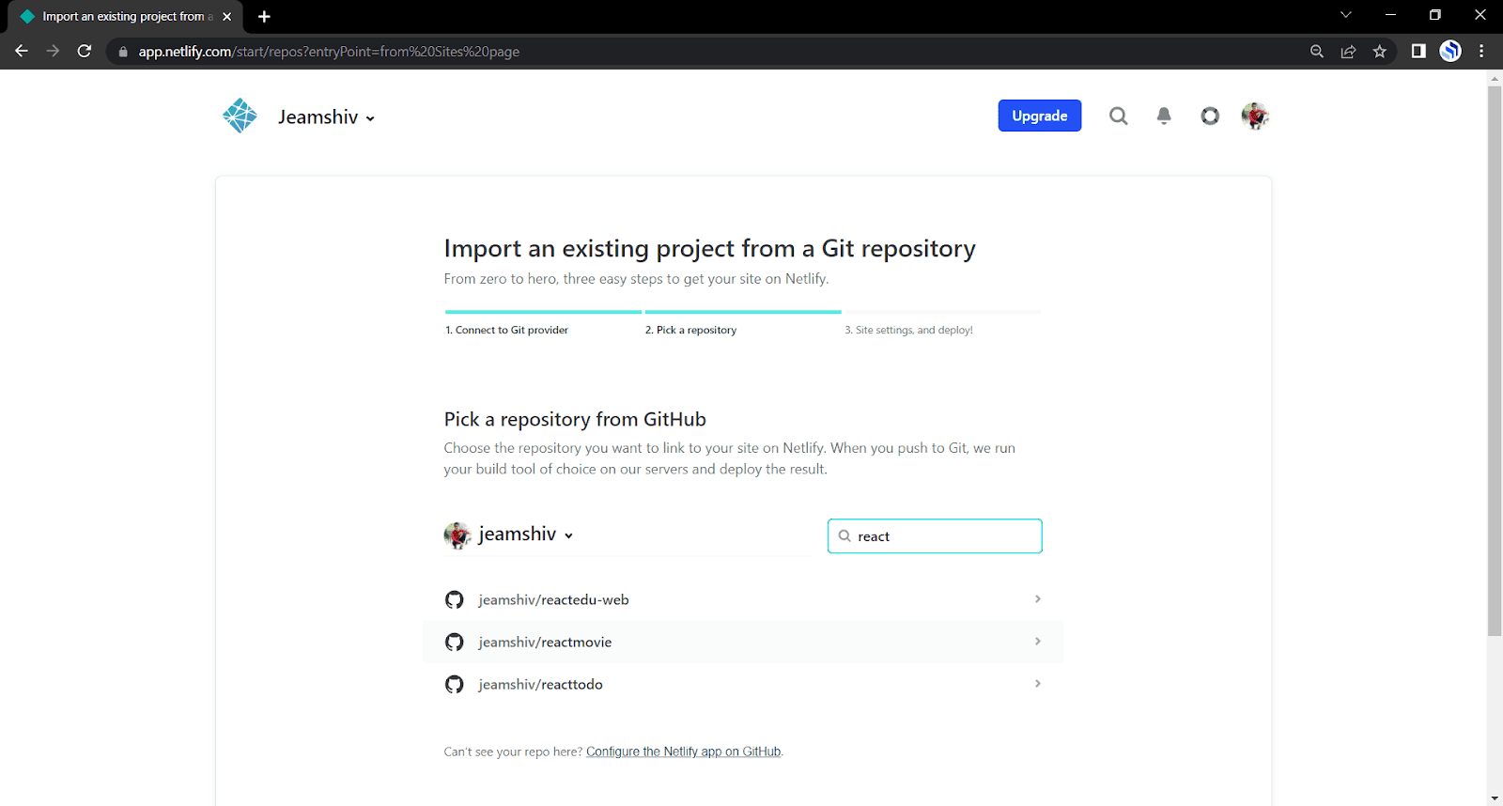Click the Upgrade button
Screen dimensions: 1503x806
[1039, 116]
